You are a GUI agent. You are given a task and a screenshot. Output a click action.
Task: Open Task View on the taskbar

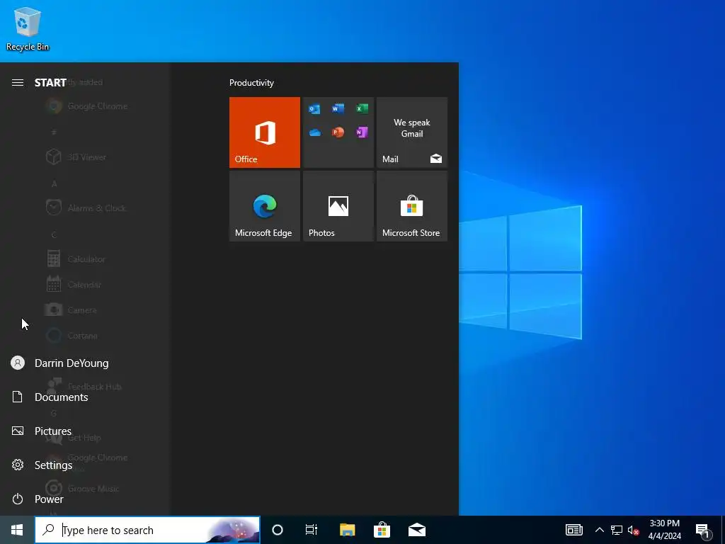pyautogui.click(x=312, y=530)
